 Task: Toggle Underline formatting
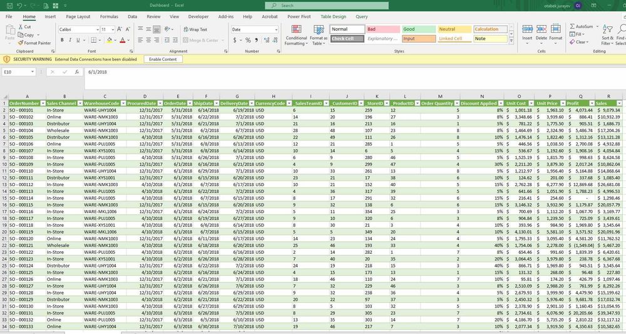coord(78,40)
